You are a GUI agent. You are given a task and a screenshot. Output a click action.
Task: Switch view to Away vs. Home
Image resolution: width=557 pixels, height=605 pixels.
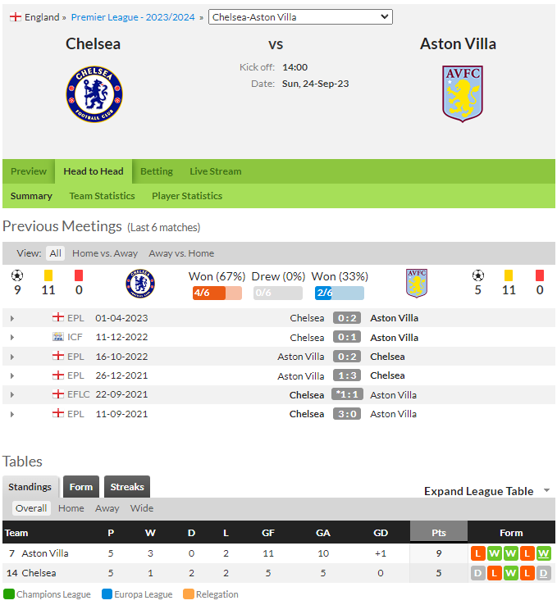181,253
